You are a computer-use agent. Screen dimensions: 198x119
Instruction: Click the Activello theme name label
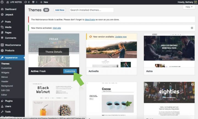(x=94, y=71)
